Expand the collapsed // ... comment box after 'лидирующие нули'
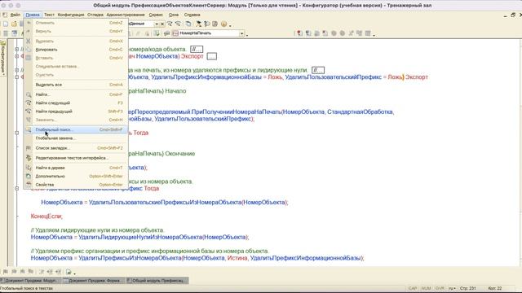This screenshot has height=293, width=522. 318,70
